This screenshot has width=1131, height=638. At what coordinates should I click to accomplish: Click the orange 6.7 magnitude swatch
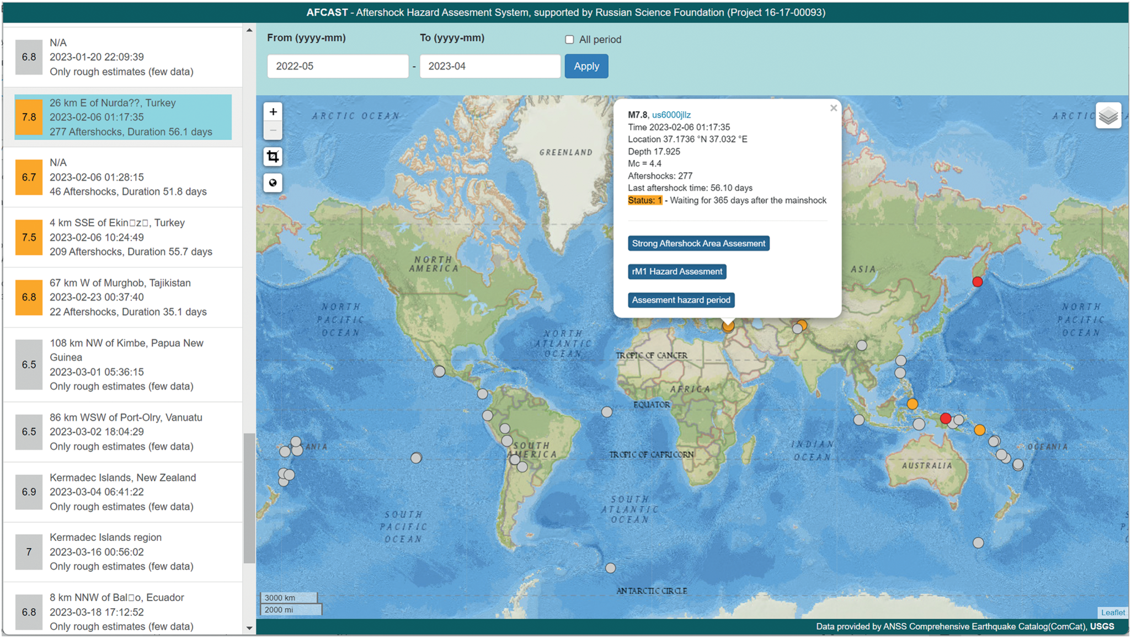pyautogui.click(x=29, y=177)
